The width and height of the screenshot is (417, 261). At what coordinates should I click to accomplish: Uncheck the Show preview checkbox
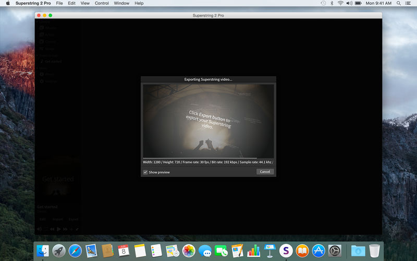pyautogui.click(x=145, y=172)
